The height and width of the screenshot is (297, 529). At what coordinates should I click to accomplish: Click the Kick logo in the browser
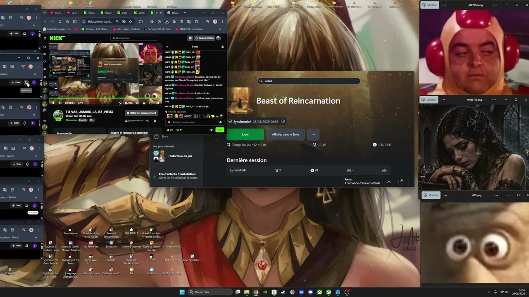pyautogui.click(x=57, y=38)
